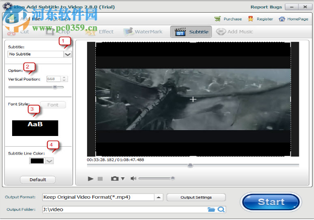Click the WaterMark stamp icon
Viewport: 314px width, 220px height.
[x=128, y=32]
